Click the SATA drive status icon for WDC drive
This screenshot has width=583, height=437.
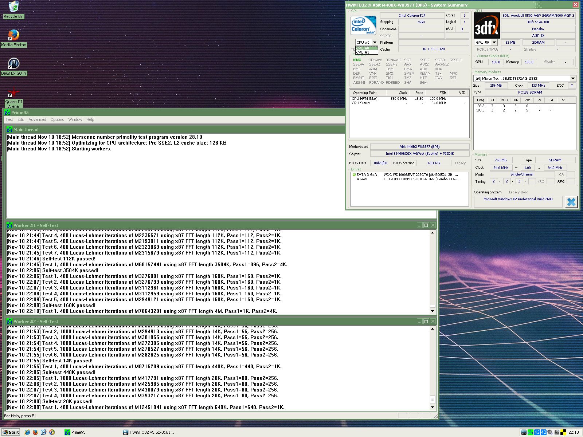pyautogui.click(x=354, y=174)
